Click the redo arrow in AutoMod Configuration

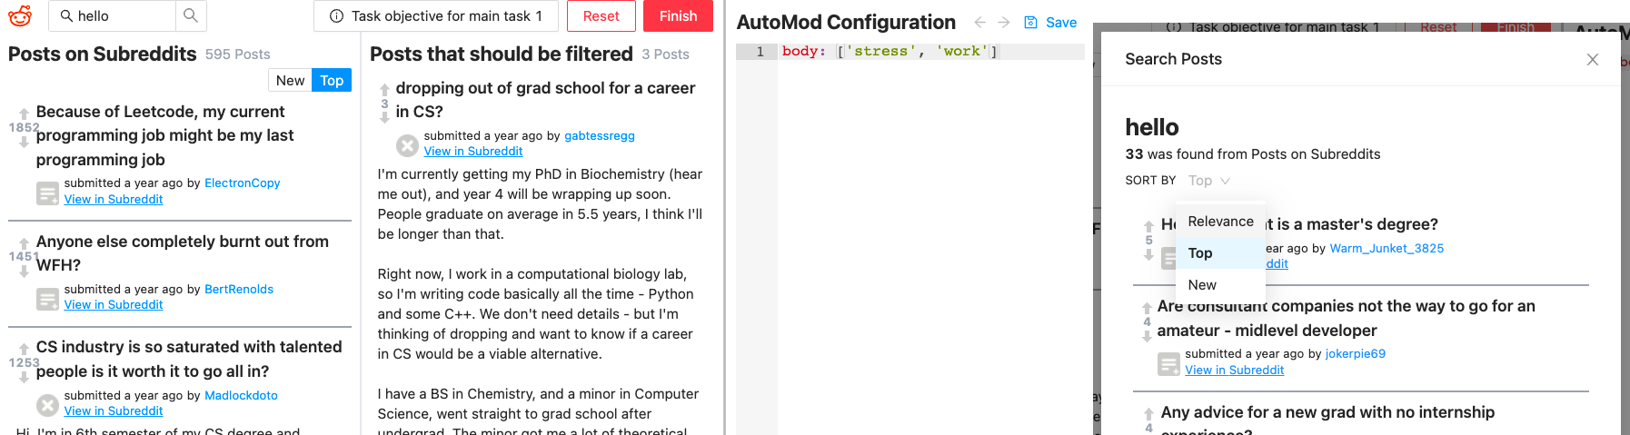pyautogui.click(x=1004, y=23)
